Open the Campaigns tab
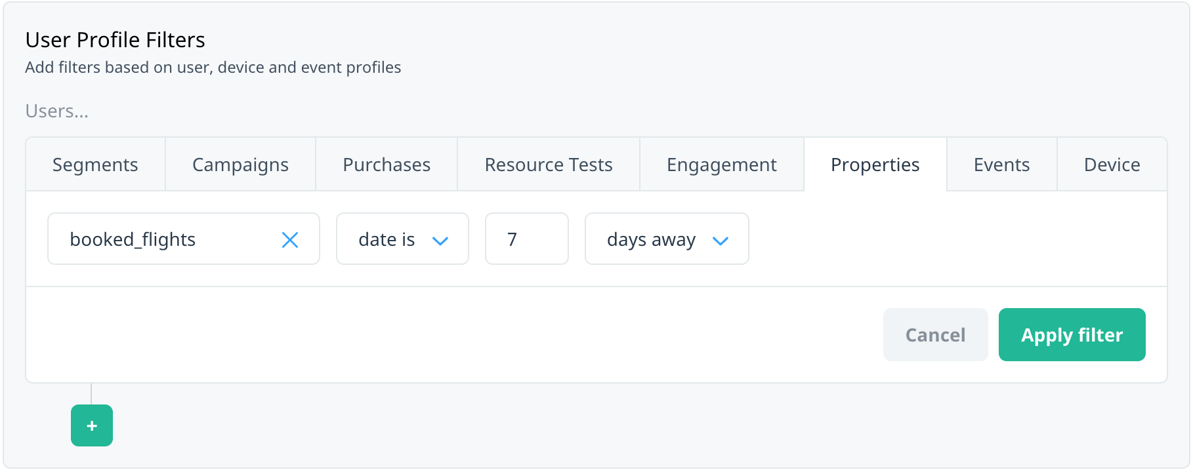The width and height of the screenshot is (1193, 472). point(240,165)
